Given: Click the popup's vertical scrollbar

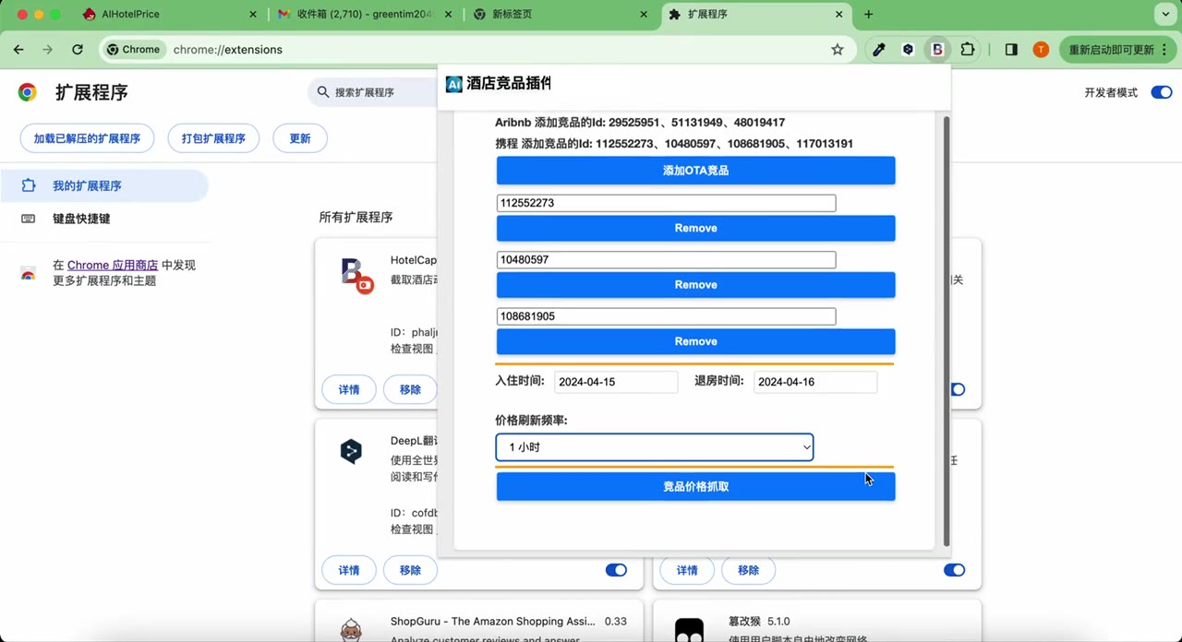Looking at the screenshot, I should [x=947, y=330].
